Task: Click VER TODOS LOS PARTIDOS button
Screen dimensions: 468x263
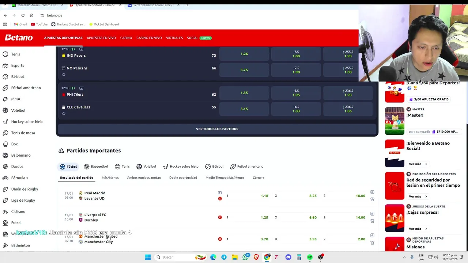Action: pyautogui.click(x=217, y=129)
